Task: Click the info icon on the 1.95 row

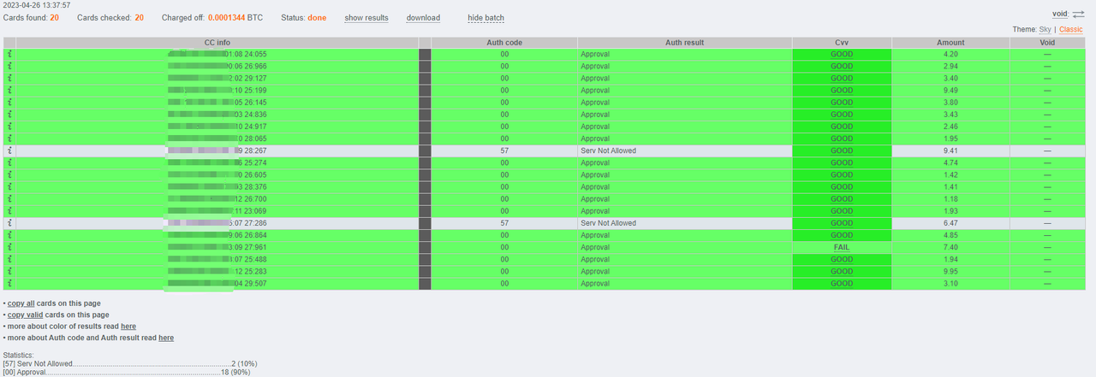Action: click(9, 138)
